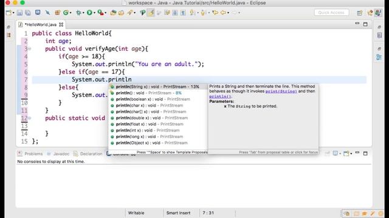Image resolution: width=389 pixels, height=218 pixels.
Task: Minimize the Console panel
Action: (x=357, y=153)
